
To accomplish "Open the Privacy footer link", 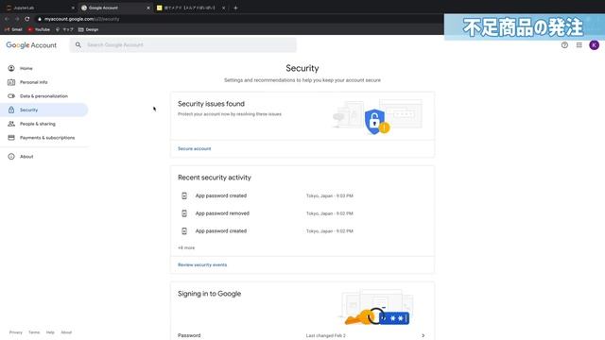I will coord(16,332).
